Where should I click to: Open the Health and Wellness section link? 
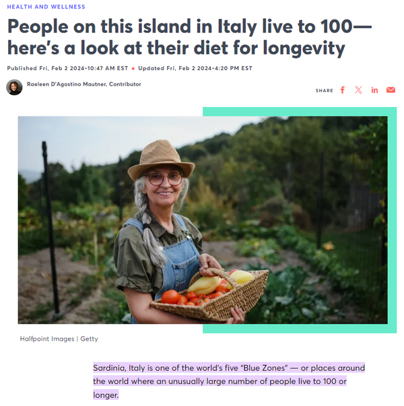[x=46, y=7]
